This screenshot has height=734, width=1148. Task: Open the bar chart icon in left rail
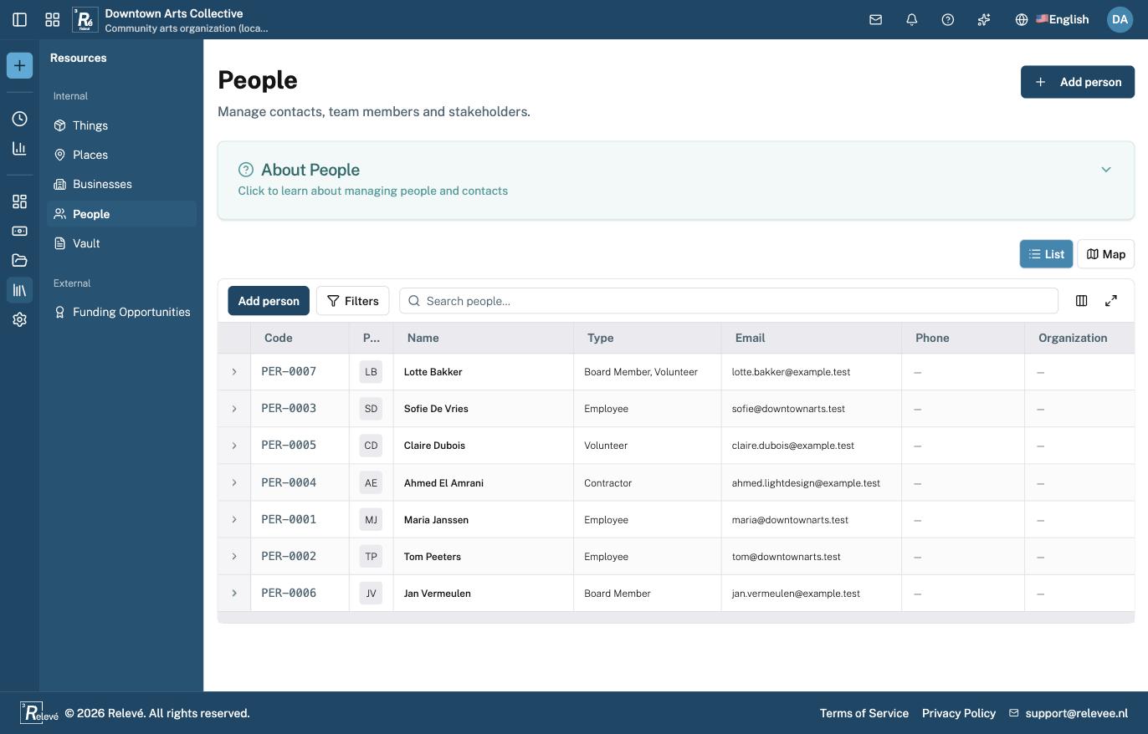pos(19,148)
